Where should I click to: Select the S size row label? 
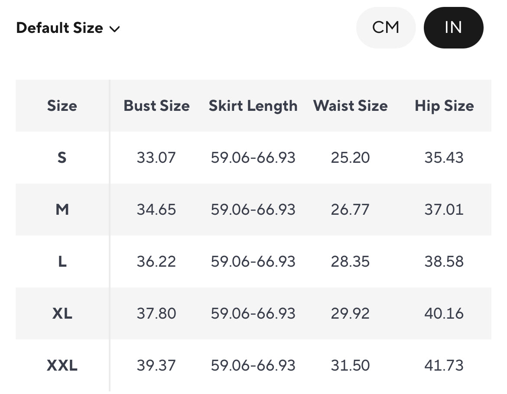point(62,158)
